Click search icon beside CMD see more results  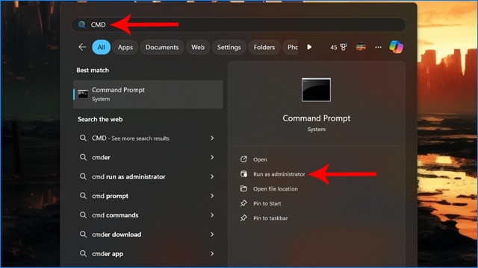pos(83,138)
